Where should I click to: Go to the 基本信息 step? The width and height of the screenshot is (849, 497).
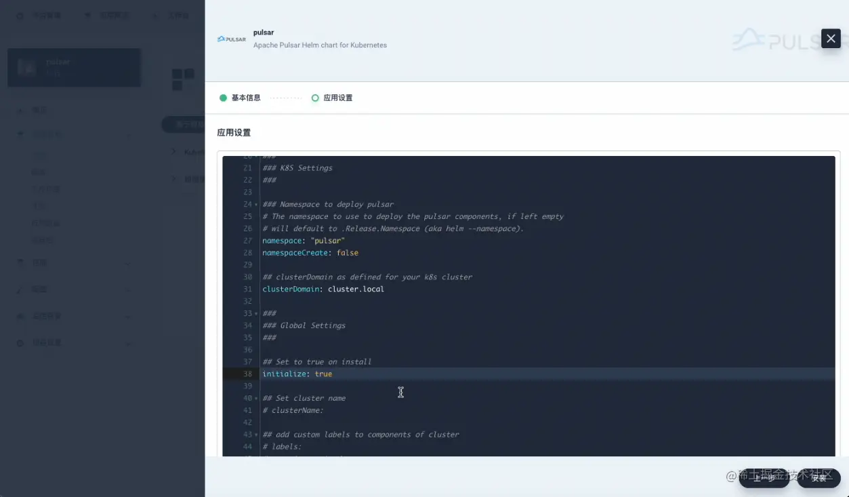coord(240,98)
